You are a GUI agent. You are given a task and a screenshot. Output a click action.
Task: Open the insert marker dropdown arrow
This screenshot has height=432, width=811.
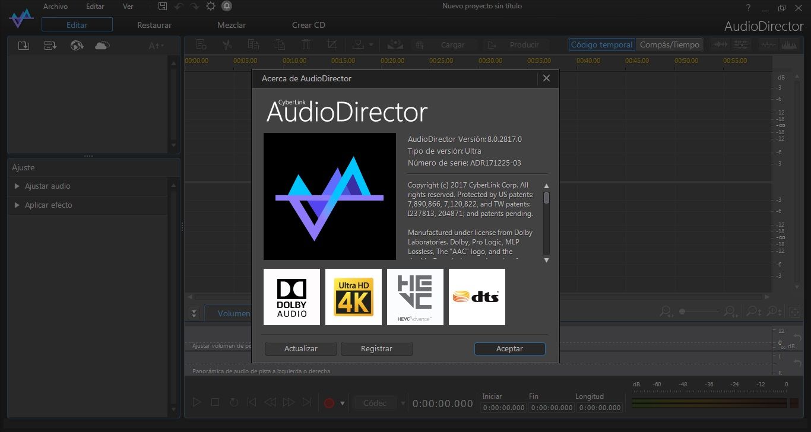coord(371,45)
